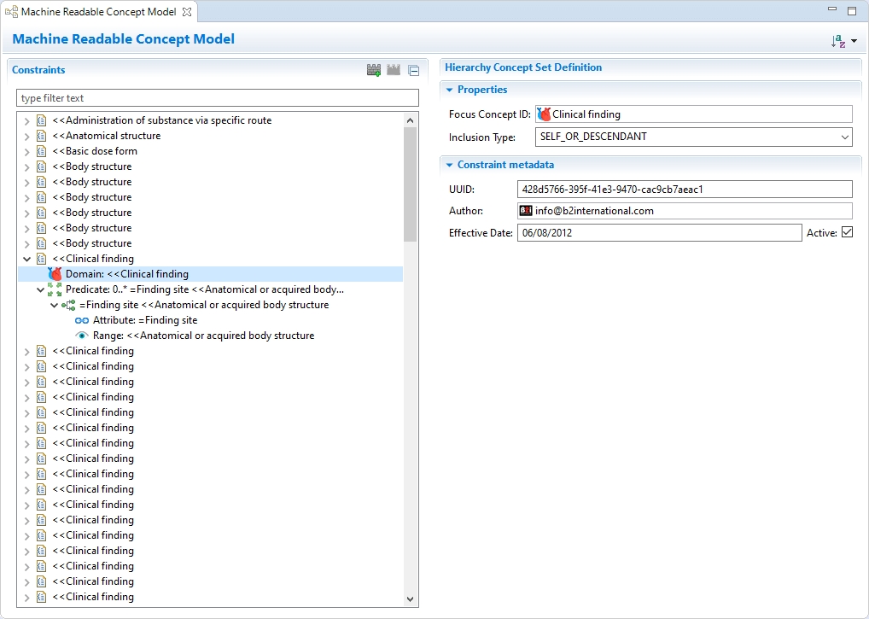
Task: Select the Domain: <<Clinical finding heart icon
Action: [55, 274]
